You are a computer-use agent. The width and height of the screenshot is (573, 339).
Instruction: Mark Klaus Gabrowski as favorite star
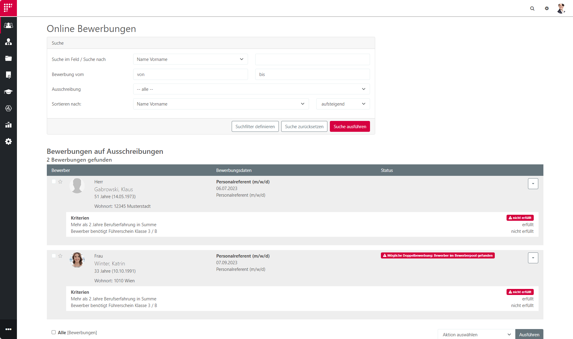coord(60,182)
